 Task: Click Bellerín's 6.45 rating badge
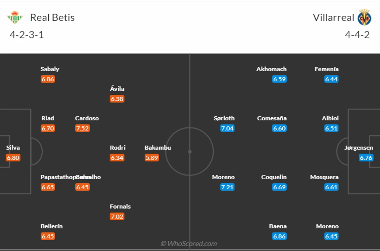point(48,236)
